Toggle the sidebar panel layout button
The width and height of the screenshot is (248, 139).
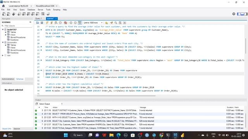pyautogui.click(x=239, y=14)
